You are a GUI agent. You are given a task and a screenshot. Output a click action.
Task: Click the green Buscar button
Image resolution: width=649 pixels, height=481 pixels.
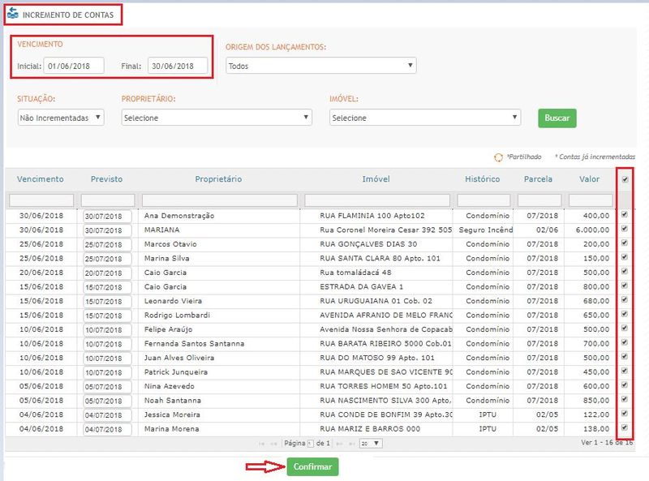tap(557, 118)
